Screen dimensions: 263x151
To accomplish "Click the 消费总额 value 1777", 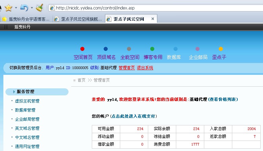I will (x=195, y=144).
